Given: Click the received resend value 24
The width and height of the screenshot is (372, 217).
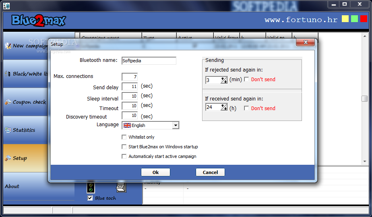Looking at the screenshot, I should pyautogui.click(x=213, y=107).
